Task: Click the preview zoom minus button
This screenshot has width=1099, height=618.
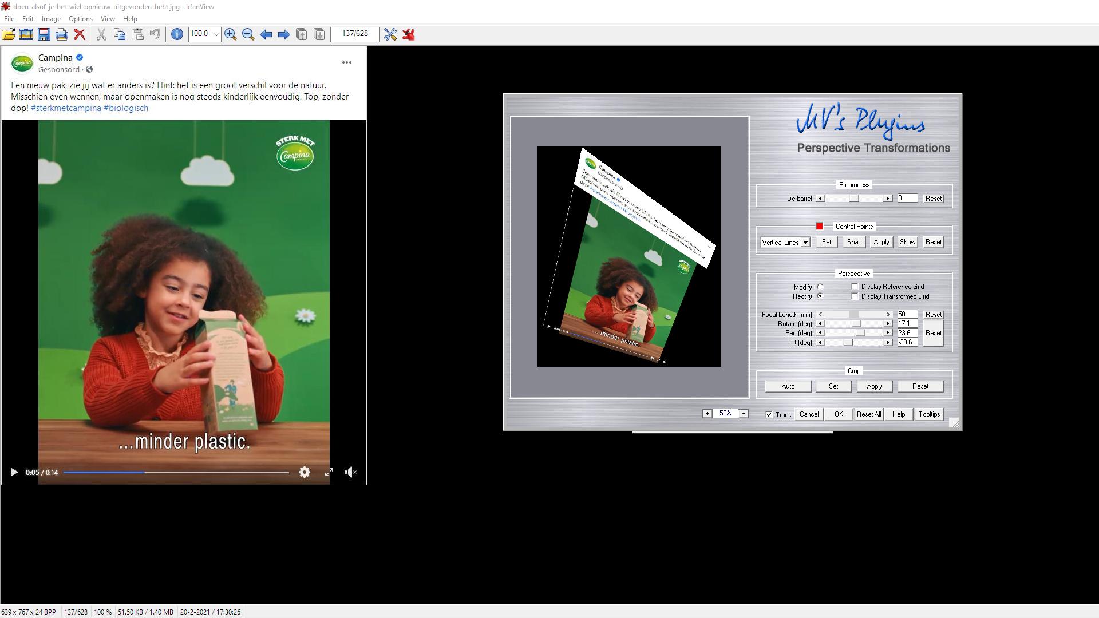Action: pos(744,414)
